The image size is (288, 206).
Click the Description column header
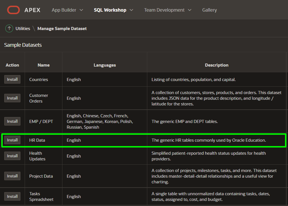click(x=216, y=65)
